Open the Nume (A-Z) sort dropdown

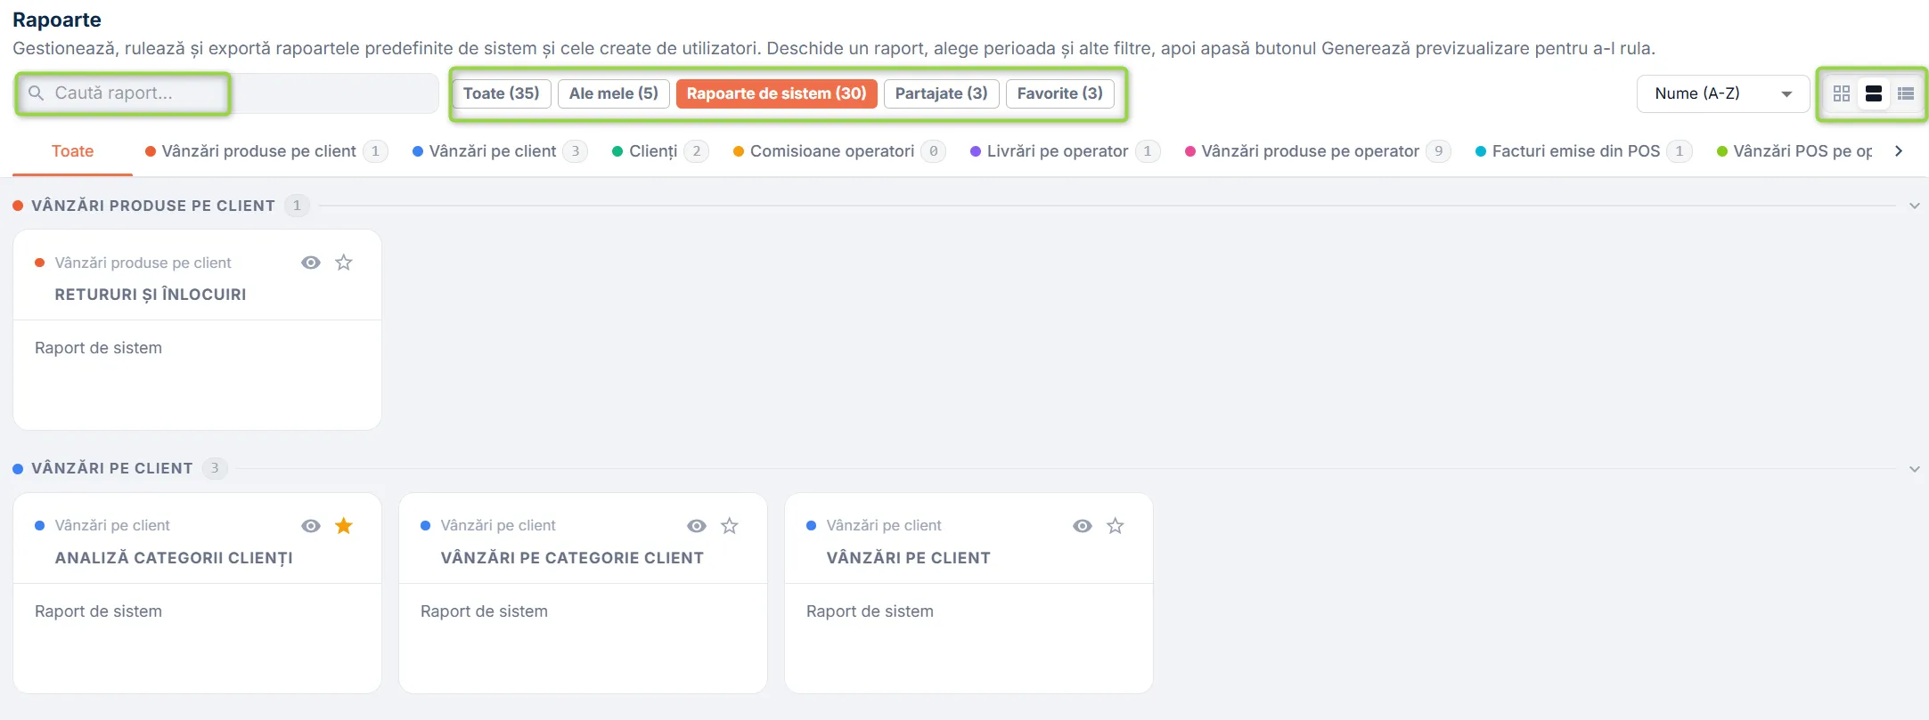(1722, 93)
